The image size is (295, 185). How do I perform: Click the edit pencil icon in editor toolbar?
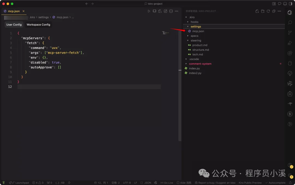165,11
